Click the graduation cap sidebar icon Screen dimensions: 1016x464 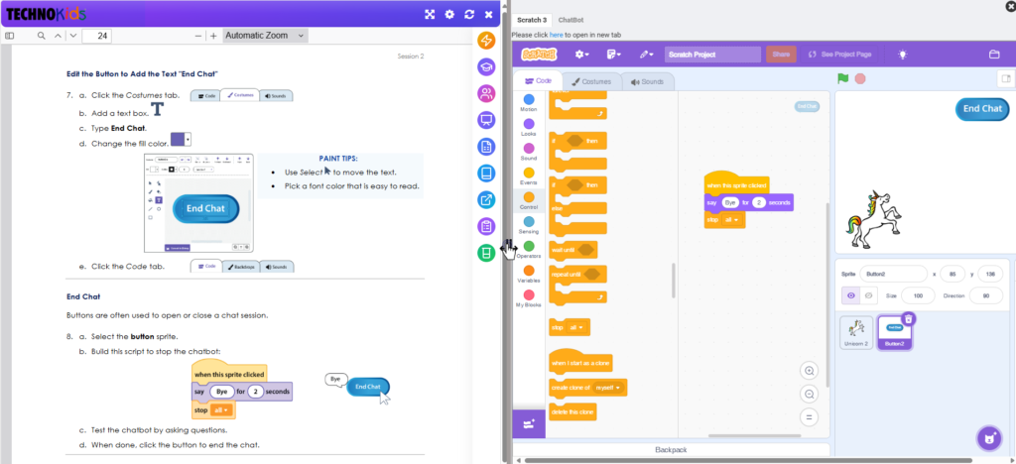pos(486,67)
